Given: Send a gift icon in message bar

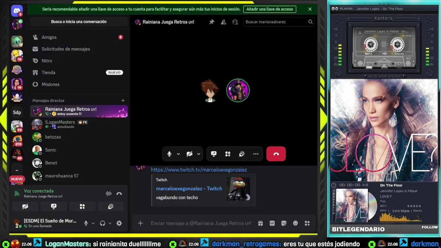Looking at the screenshot, I should 260,223.
